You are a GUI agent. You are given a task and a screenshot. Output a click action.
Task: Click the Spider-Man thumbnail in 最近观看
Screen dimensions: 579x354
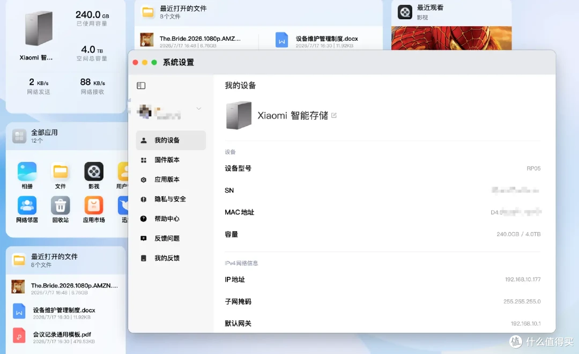(x=451, y=38)
